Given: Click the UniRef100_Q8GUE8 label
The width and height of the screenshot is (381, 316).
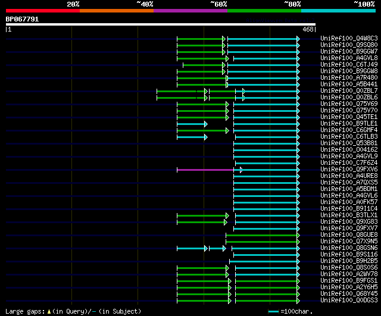Looking at the screenshot, I should 349,235.
